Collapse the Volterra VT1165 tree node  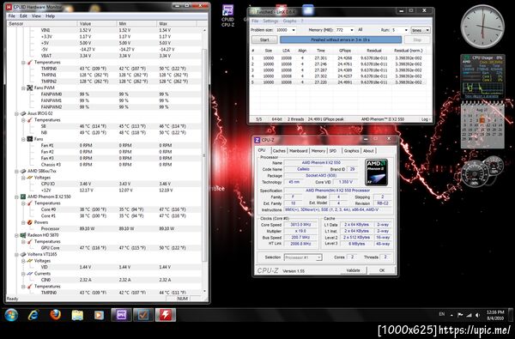[x=16, y=255]
